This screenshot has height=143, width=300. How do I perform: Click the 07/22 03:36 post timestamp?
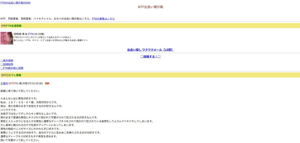click(35, 83)
